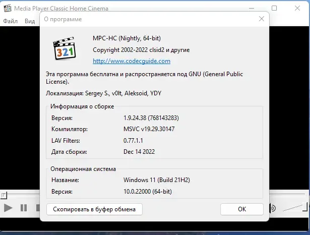The image size is (310, 235).
Task: Close the Media Player Classic main window
Action: [297, 8]
